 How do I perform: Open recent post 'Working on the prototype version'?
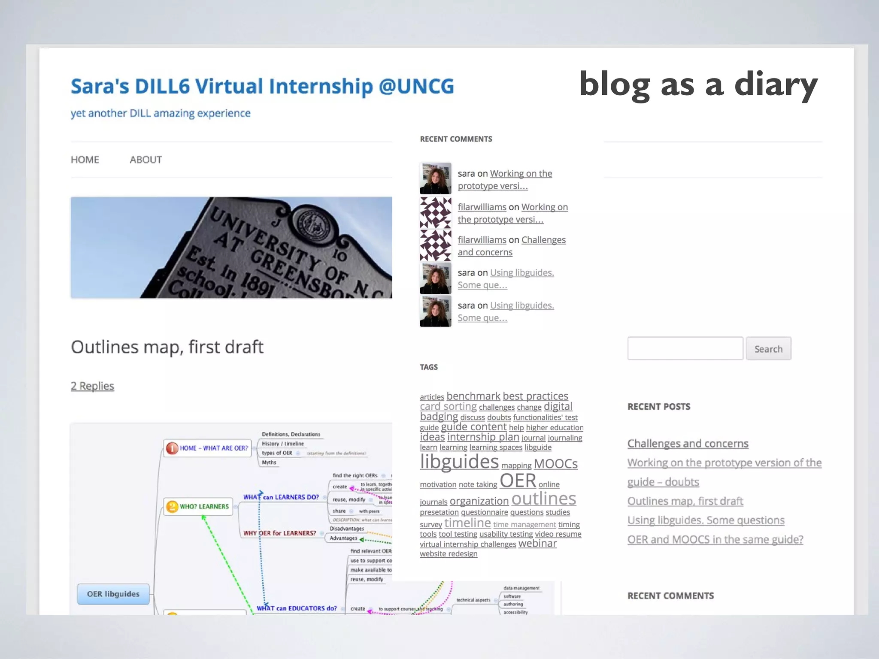tap(724, 472)
